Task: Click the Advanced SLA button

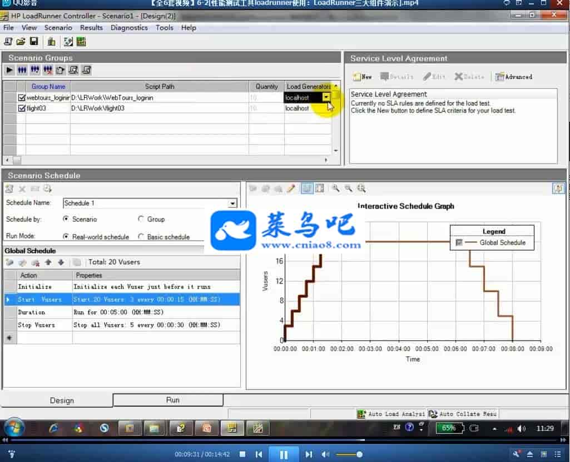Action: 513,77
